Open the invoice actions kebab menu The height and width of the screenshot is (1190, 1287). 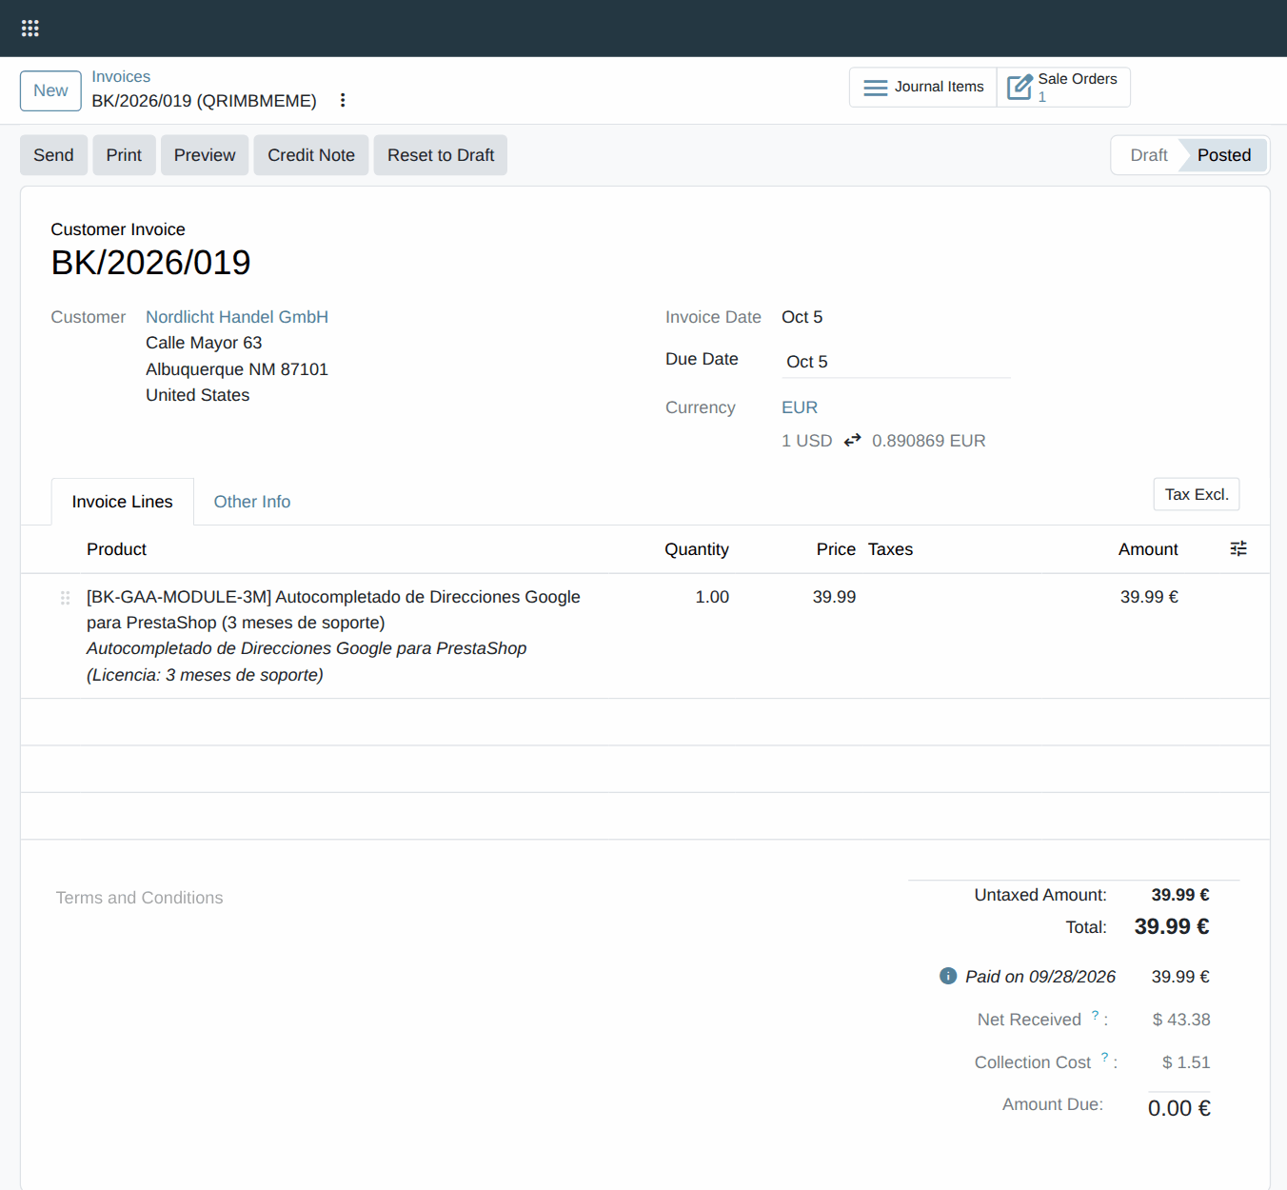pyautogui.click(x=343, y=100)
